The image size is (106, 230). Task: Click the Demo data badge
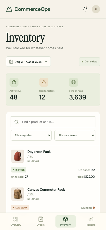pos(90,62)
